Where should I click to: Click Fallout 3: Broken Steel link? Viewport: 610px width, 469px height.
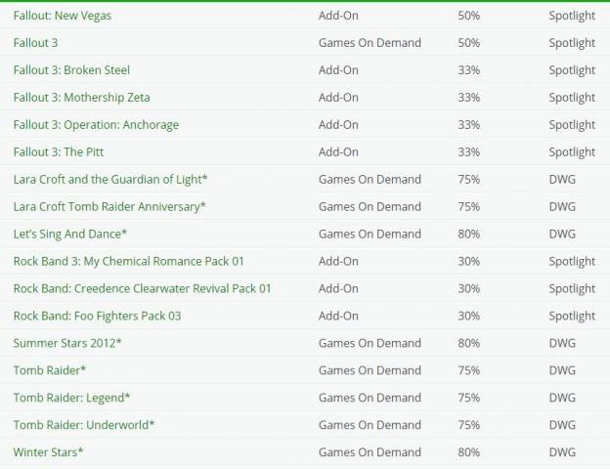tap(71, 70)
